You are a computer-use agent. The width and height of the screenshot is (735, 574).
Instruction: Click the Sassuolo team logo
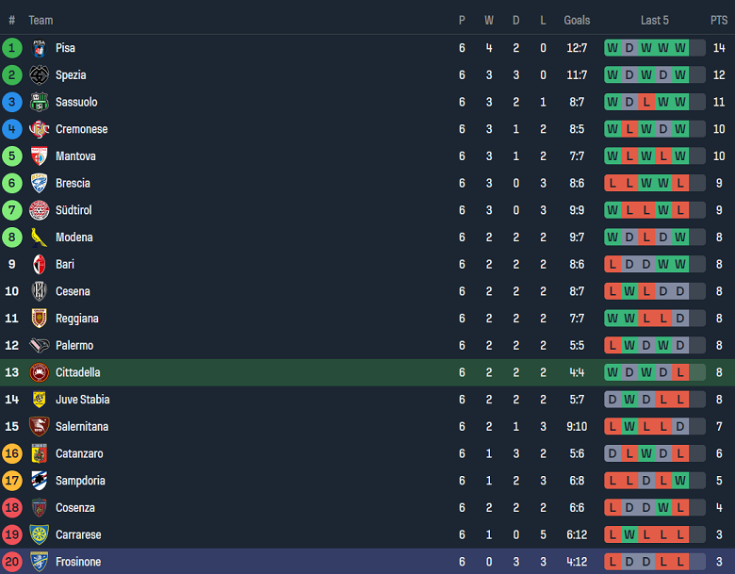pos(40,102)
